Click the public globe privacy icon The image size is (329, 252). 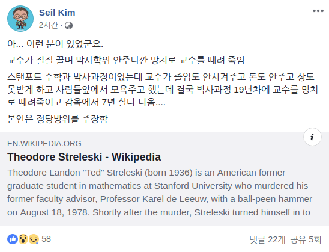68,26
